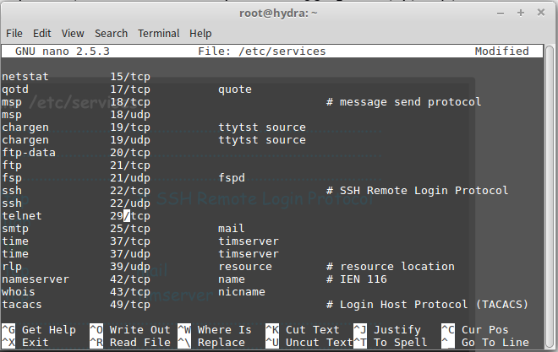Click '# Login Host Protocol (TACACS)' comment
This screenshot has width=558, height=352.
[428, 305]
